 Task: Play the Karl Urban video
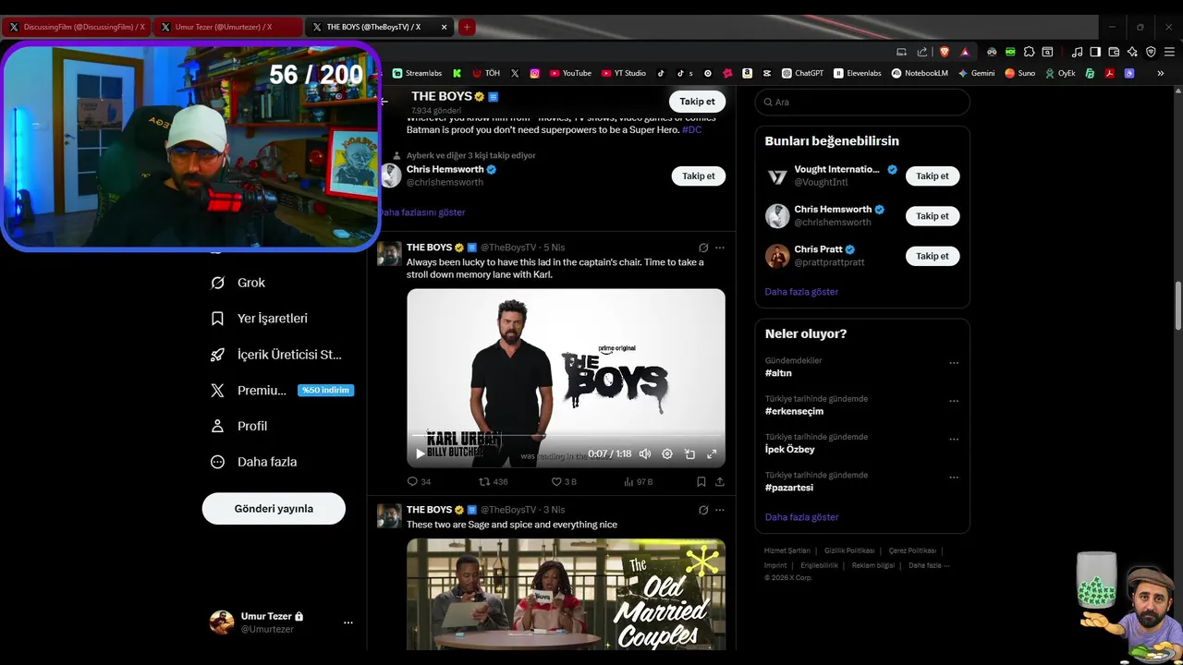pos(421,453)
